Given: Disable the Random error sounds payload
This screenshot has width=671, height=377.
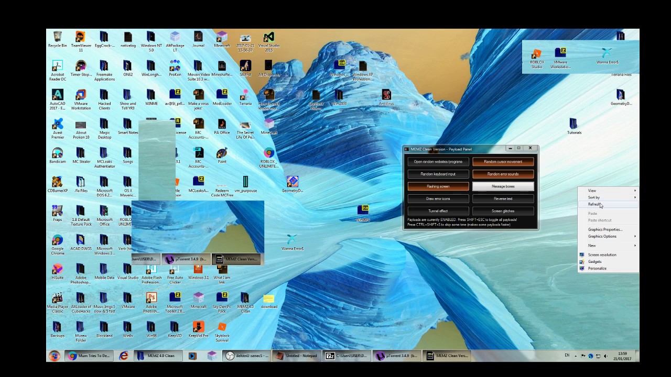Looking at the screenshot, I should pyautogui.click(x=503, y=174).
